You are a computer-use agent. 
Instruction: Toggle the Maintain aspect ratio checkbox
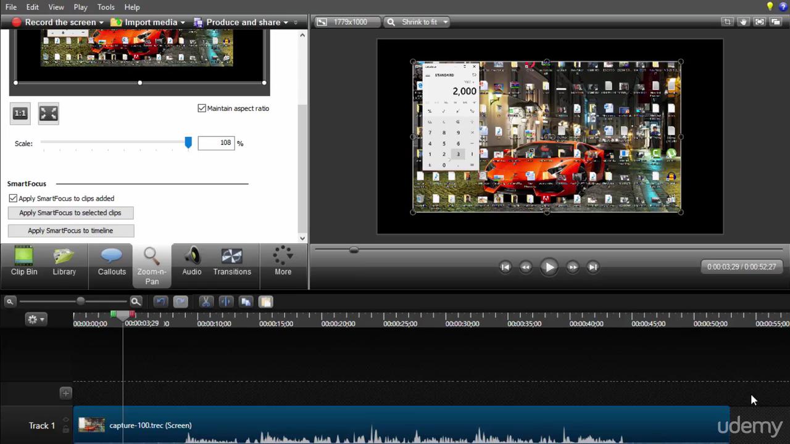[x=202, y=108]
